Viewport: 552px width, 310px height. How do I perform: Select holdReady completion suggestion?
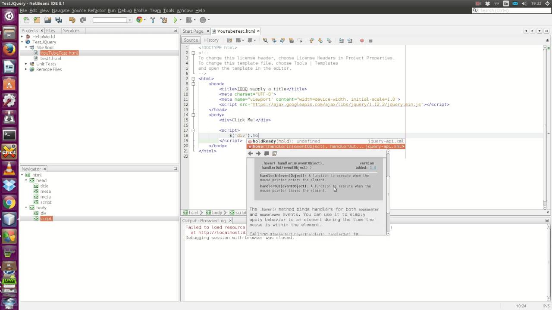coord(326,141)
